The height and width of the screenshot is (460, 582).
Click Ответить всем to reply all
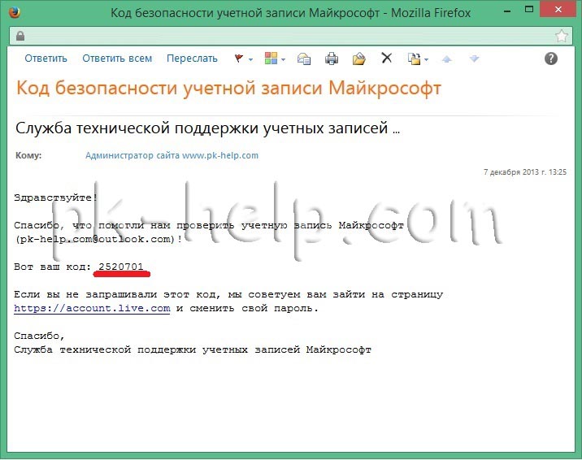point(117,59)
